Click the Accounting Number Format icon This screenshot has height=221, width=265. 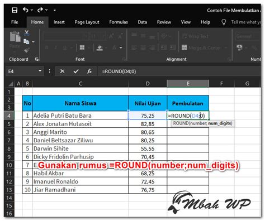tap(239, 47)
